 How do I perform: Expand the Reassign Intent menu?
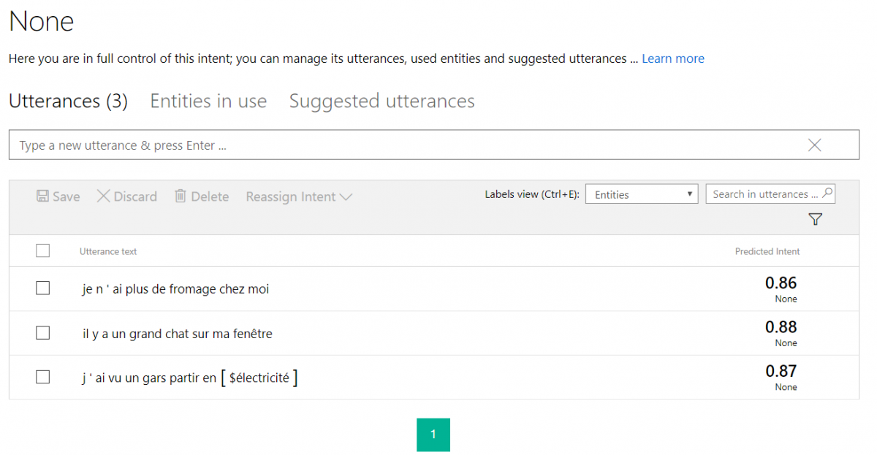pos(299,196)
